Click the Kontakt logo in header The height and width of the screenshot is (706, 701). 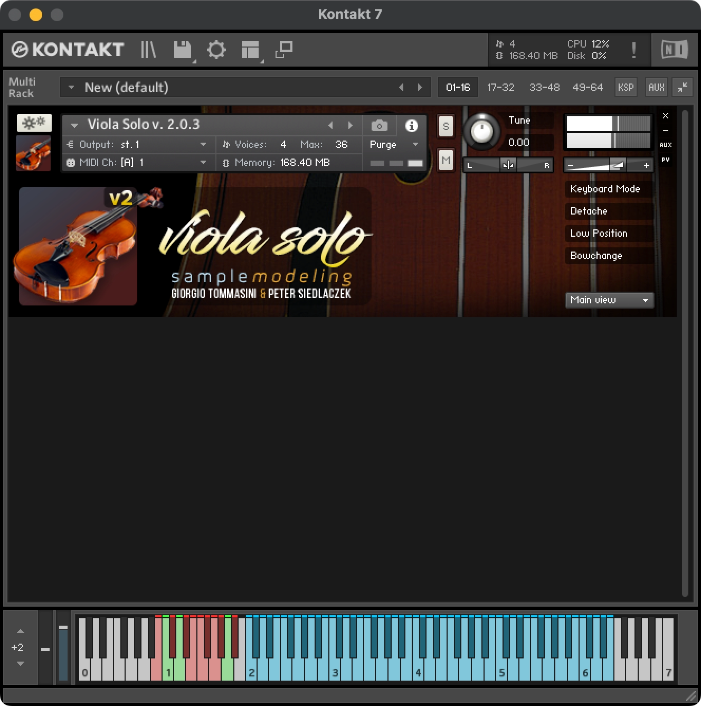pos(68,50)
